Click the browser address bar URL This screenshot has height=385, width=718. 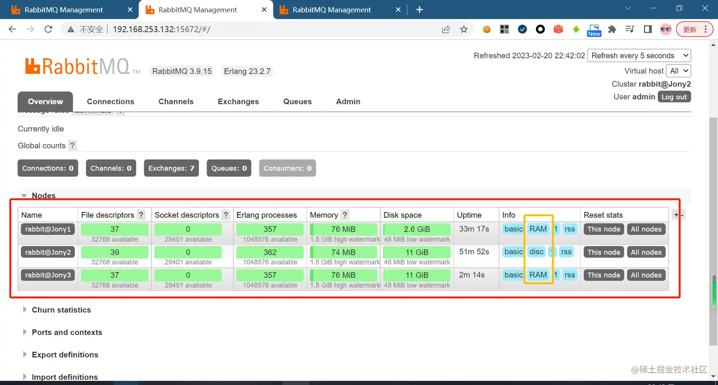click(x=161, y=29)
